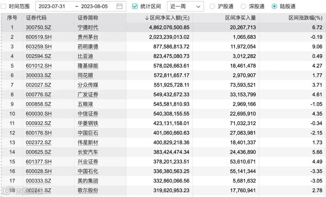Open stock code 000333.SZ link

38,181
